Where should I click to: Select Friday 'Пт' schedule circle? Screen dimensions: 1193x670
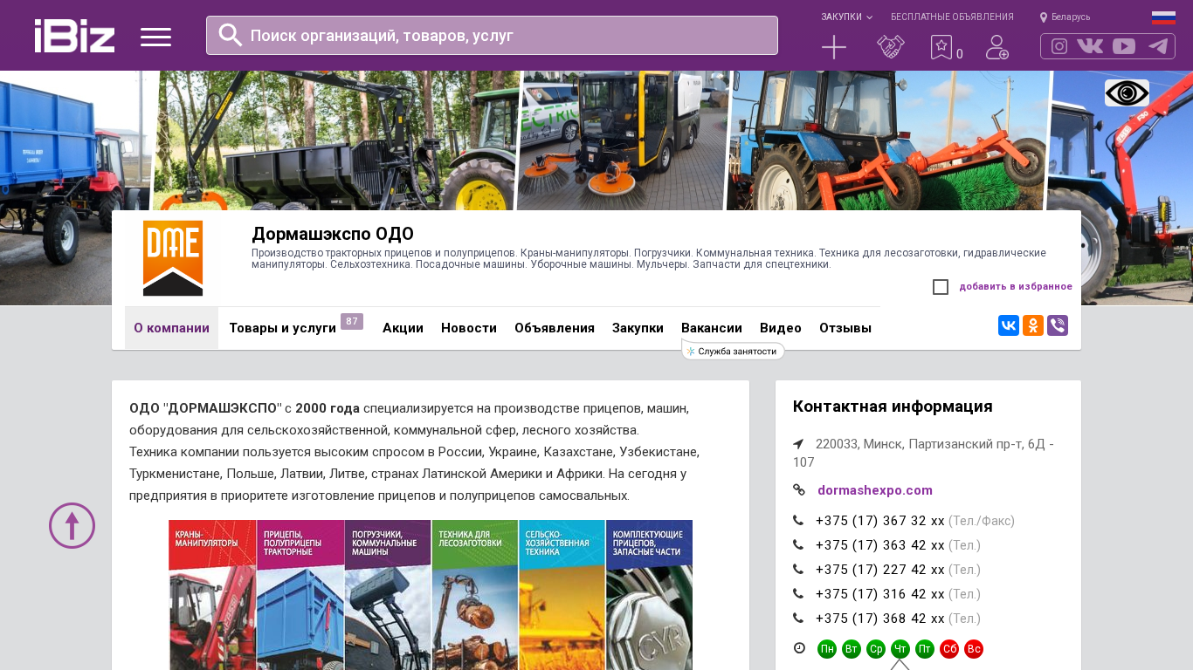(925, 649)
